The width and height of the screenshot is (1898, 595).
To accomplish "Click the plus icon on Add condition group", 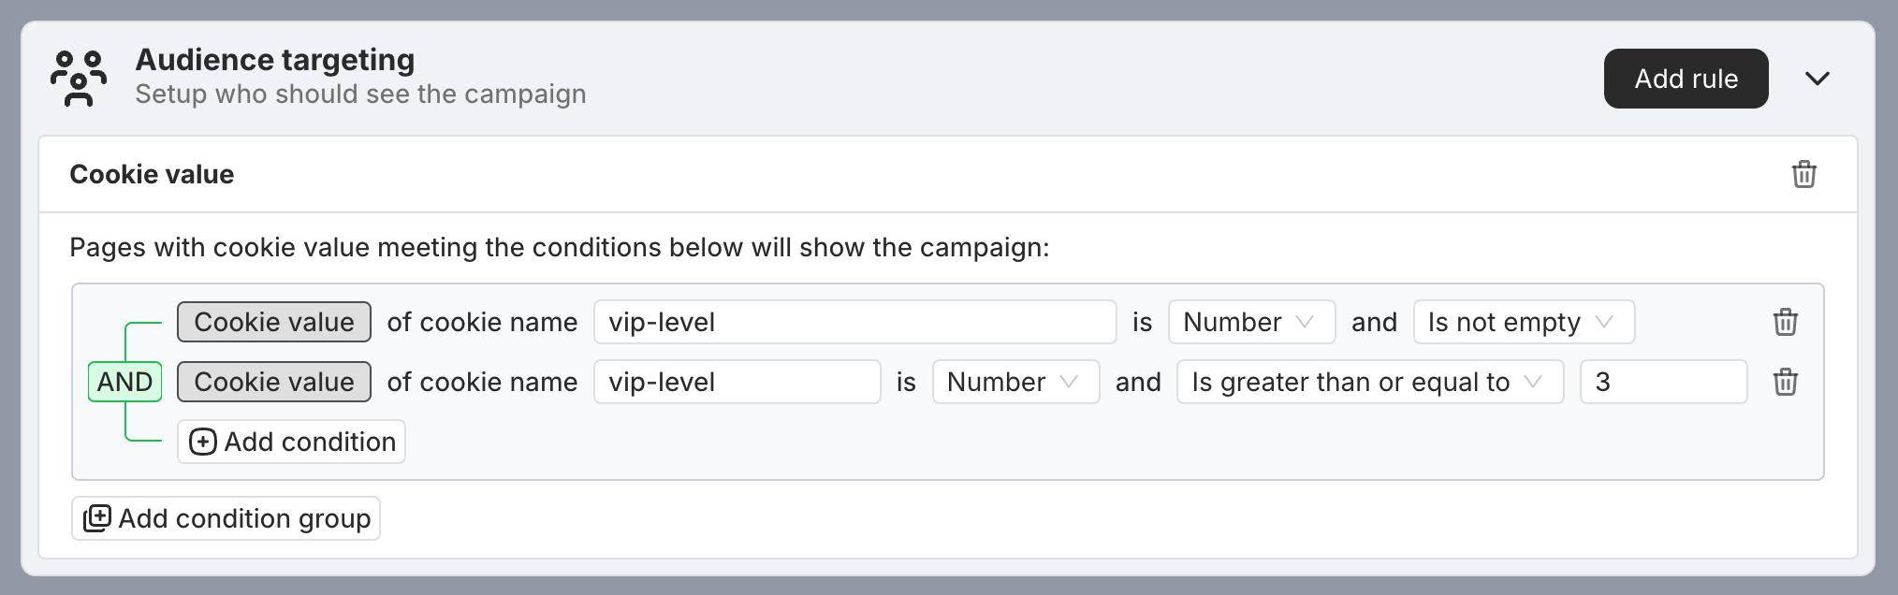I will 96,517.
